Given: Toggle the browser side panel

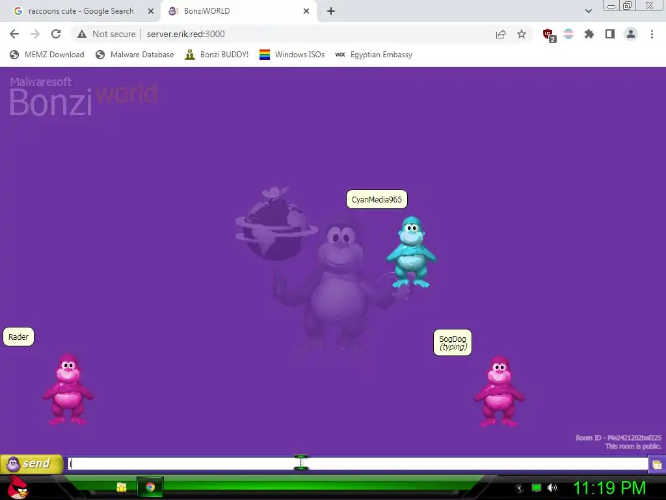Looking at the screenshot, I should (x=610, y=34).
